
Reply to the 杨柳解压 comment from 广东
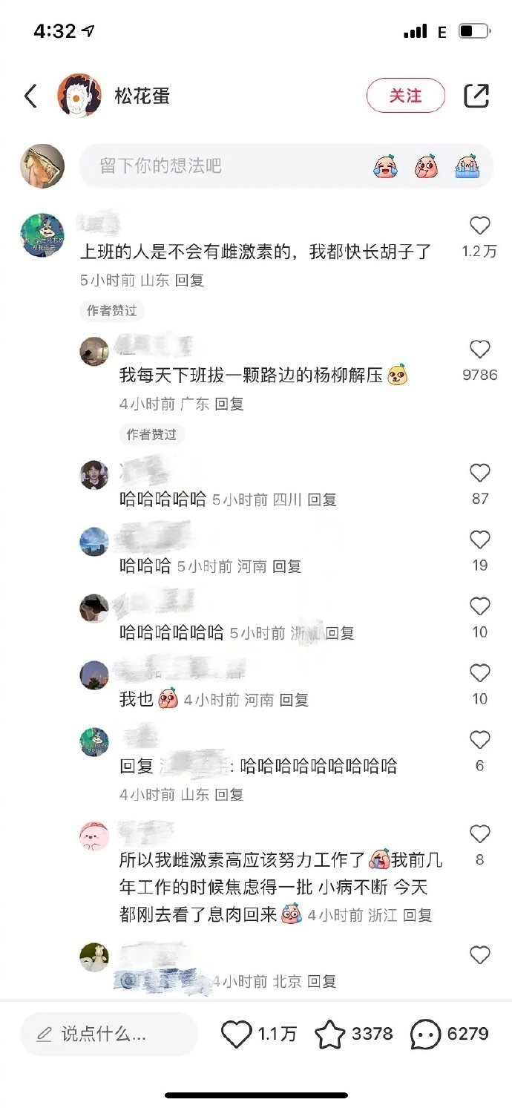(229, 404)
